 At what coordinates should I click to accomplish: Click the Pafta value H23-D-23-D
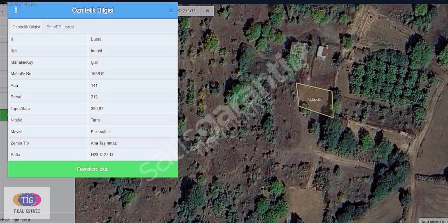[x=102, y=155]
